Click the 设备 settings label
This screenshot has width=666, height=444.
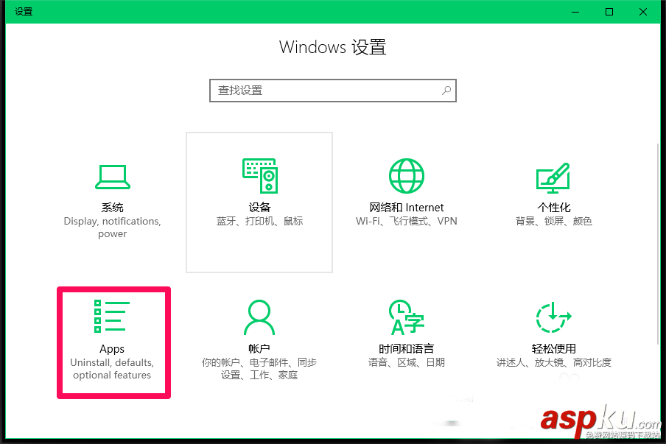(x=259, y=208)
